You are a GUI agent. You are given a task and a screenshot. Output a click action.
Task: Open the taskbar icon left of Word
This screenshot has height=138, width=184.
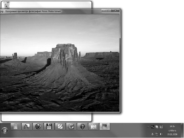60,127
